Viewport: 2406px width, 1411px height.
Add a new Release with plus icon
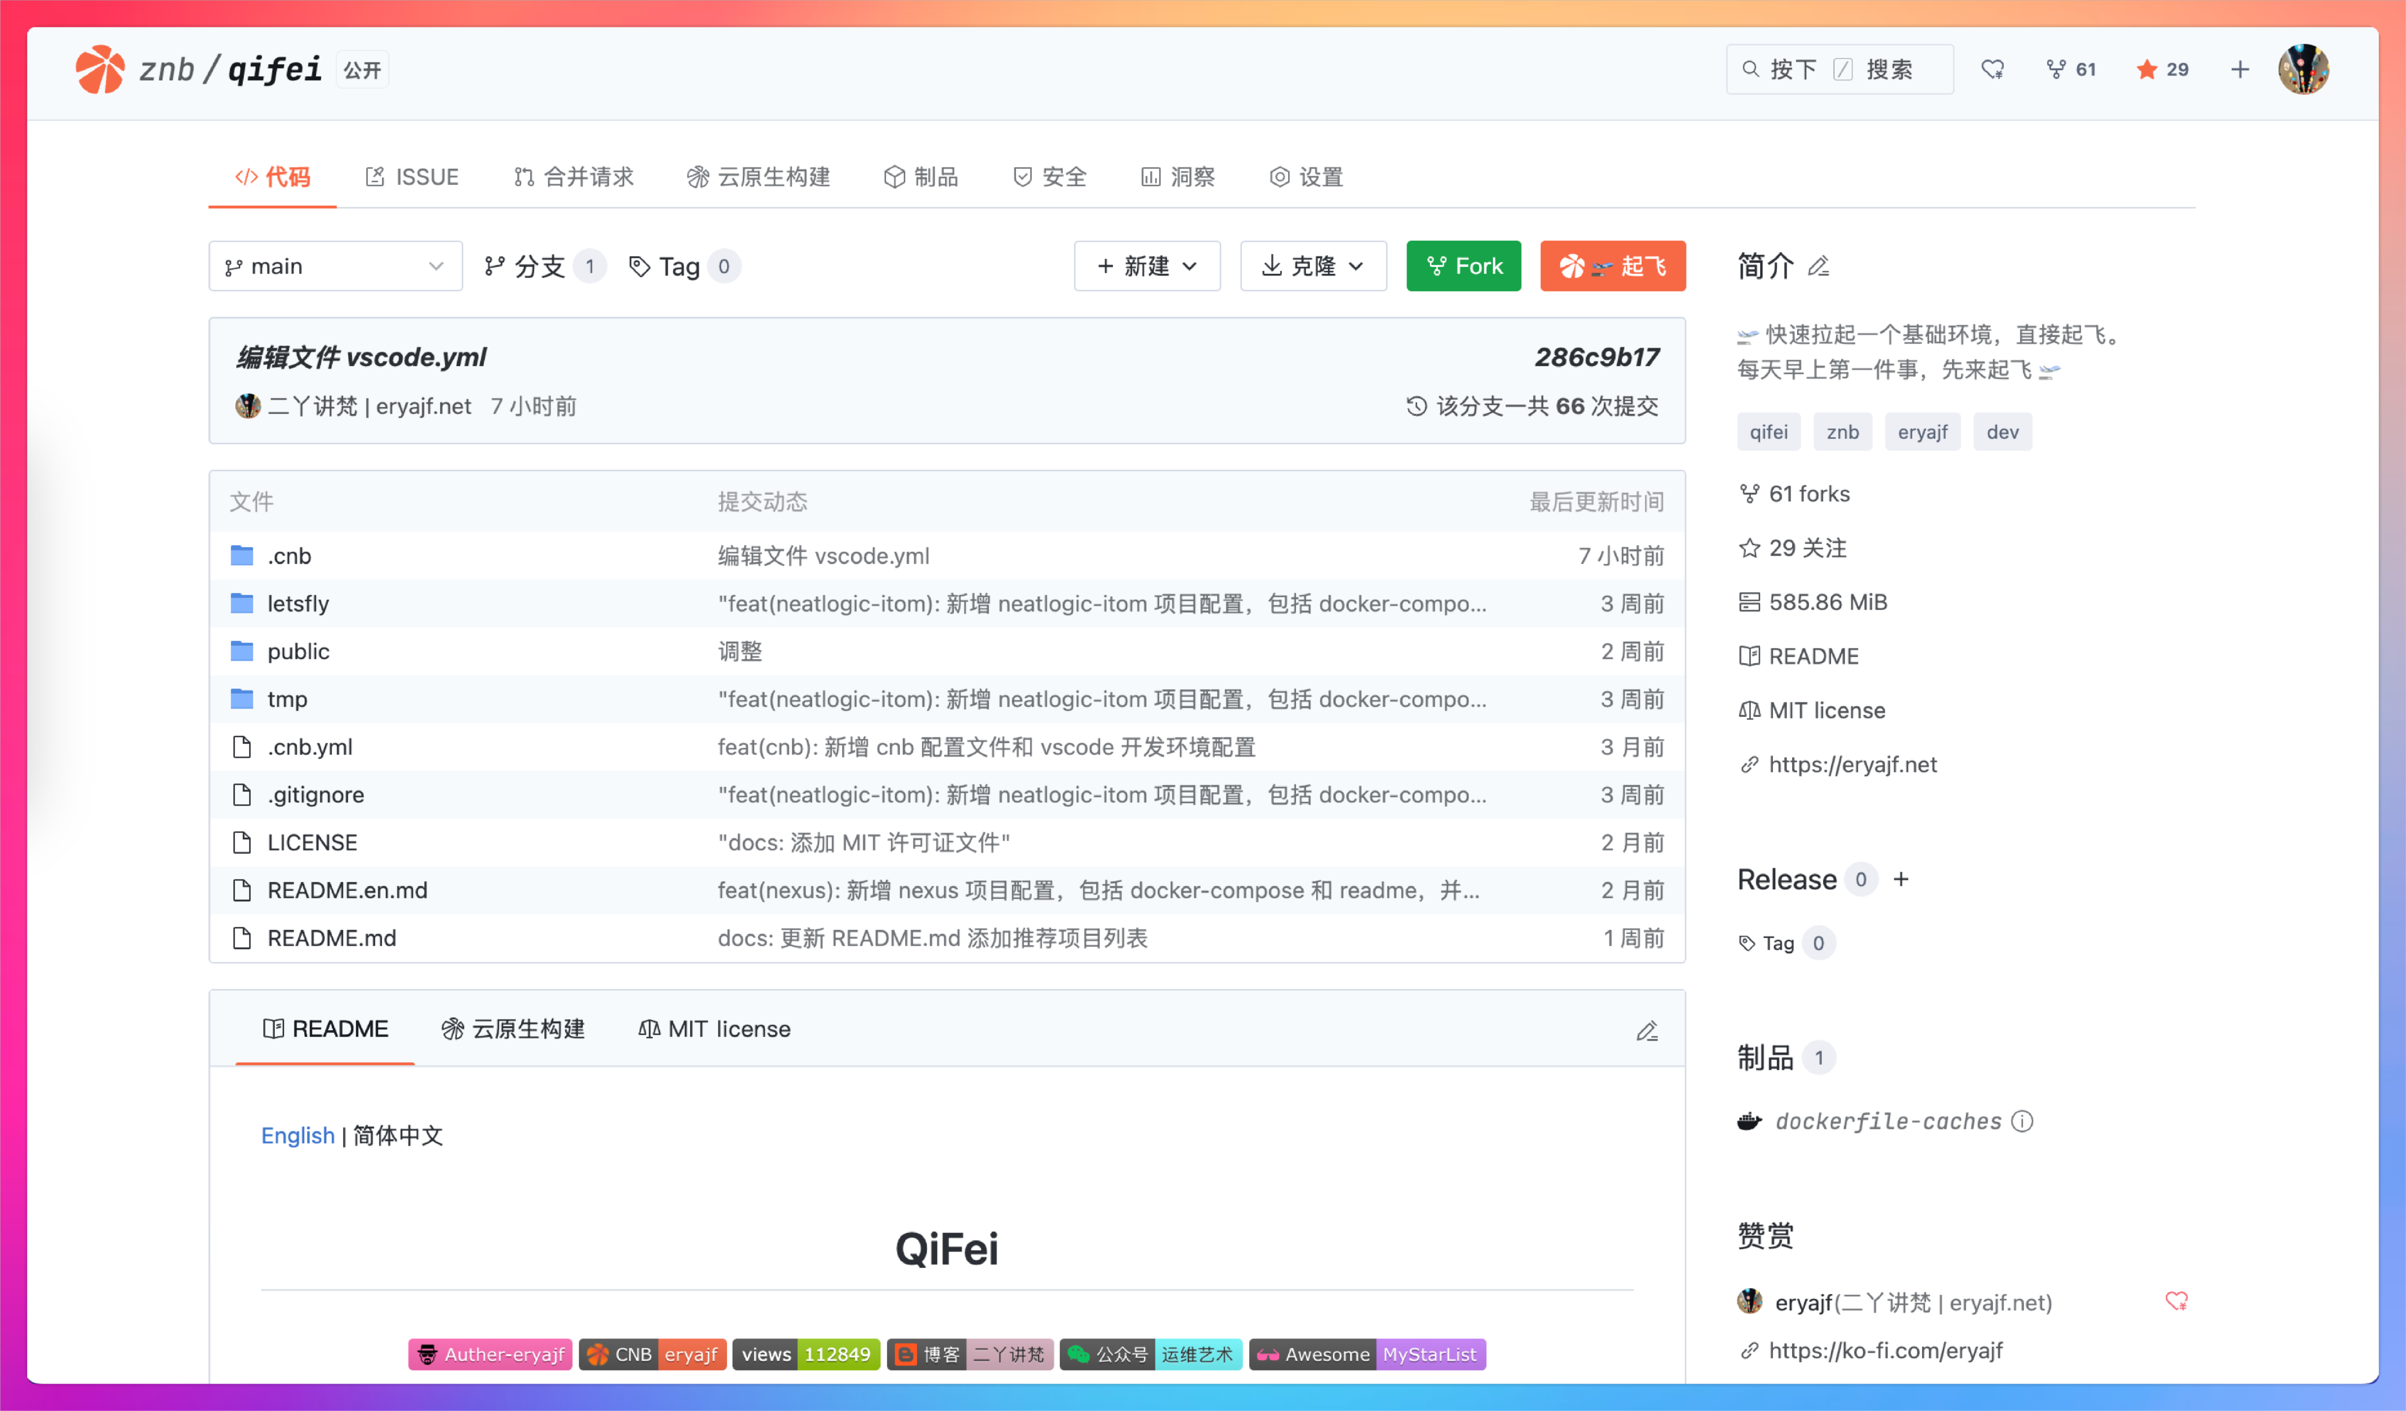pos(1901,879)
